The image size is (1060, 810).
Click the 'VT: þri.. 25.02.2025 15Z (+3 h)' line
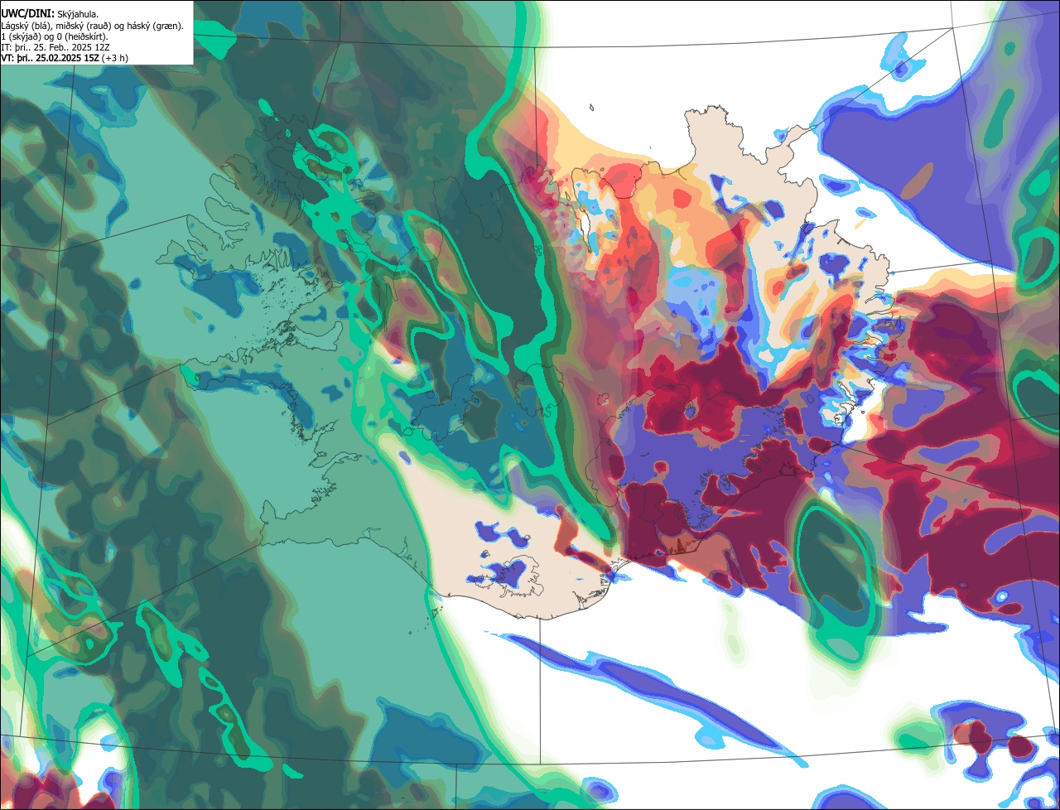click(x=65, y=58)
